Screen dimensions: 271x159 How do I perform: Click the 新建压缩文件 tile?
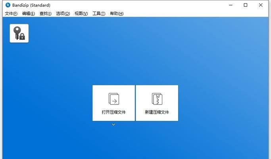(157, 103)
